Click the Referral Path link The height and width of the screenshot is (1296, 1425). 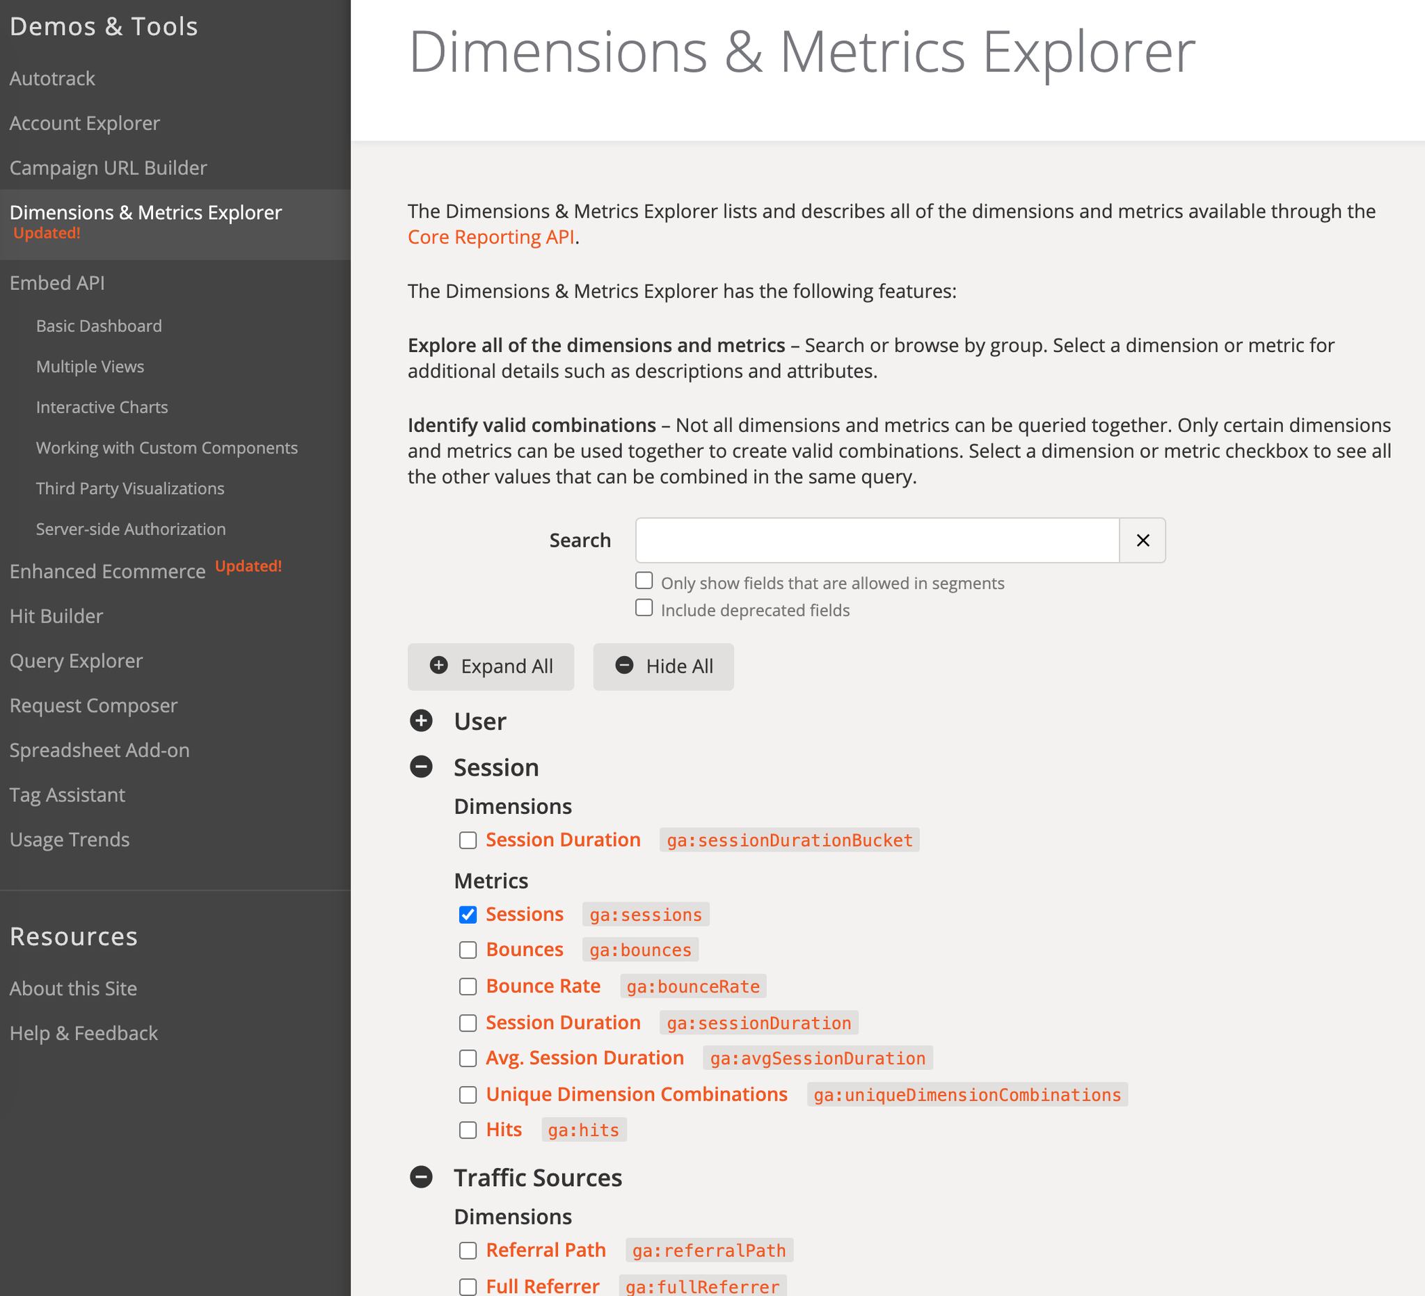pos(546,1251)
